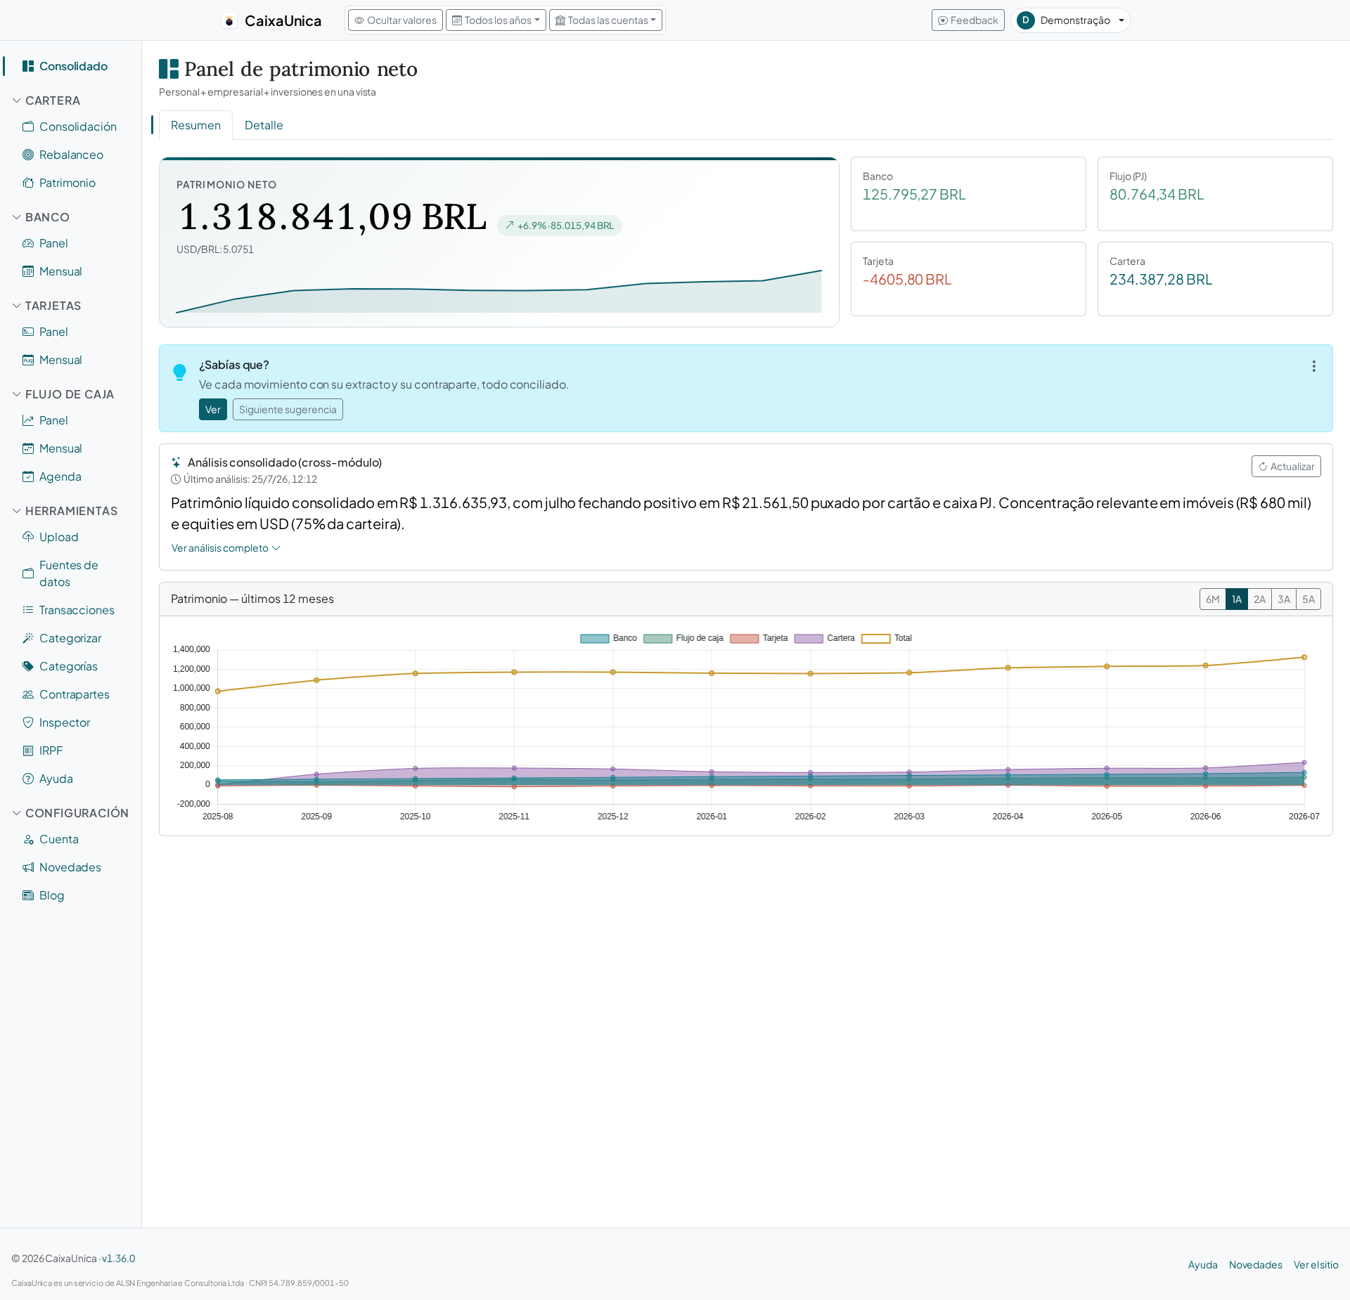Toggle Ocultar valores eye button
This screenshot has width=1350, height=1300.
[395, 20]
